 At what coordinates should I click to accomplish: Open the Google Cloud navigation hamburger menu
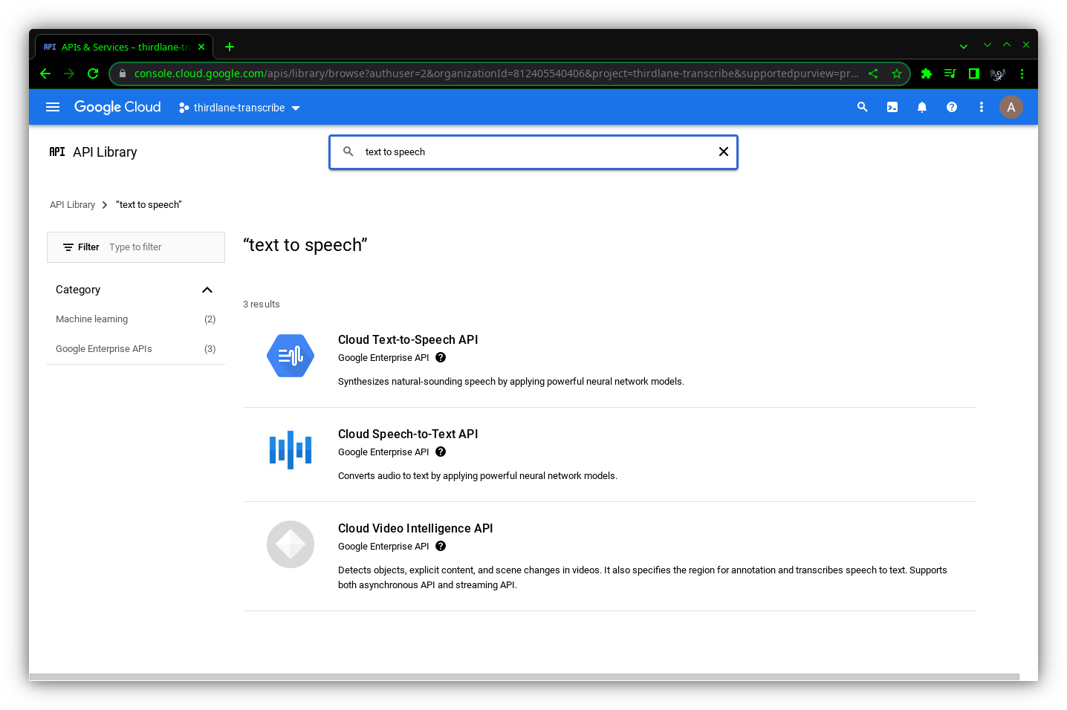coord(53,107)
